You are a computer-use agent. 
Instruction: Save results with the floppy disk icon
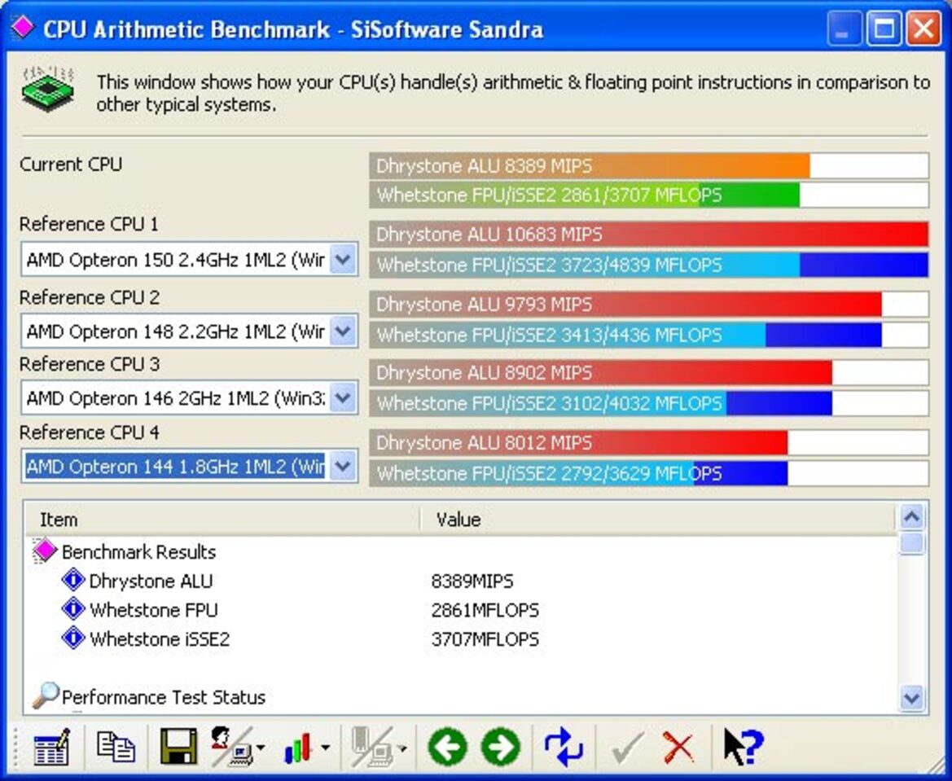178,746
